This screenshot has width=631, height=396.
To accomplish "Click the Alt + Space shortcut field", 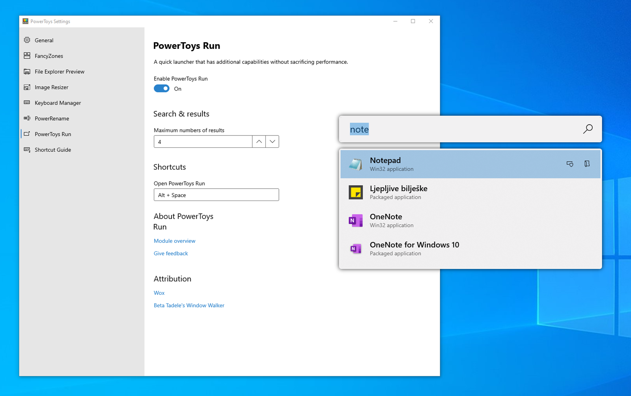I will coord(216,195).
